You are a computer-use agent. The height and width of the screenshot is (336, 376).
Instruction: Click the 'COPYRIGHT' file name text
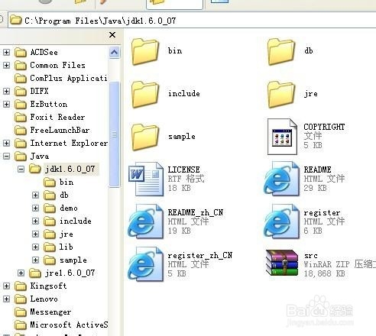pos(324,127)
